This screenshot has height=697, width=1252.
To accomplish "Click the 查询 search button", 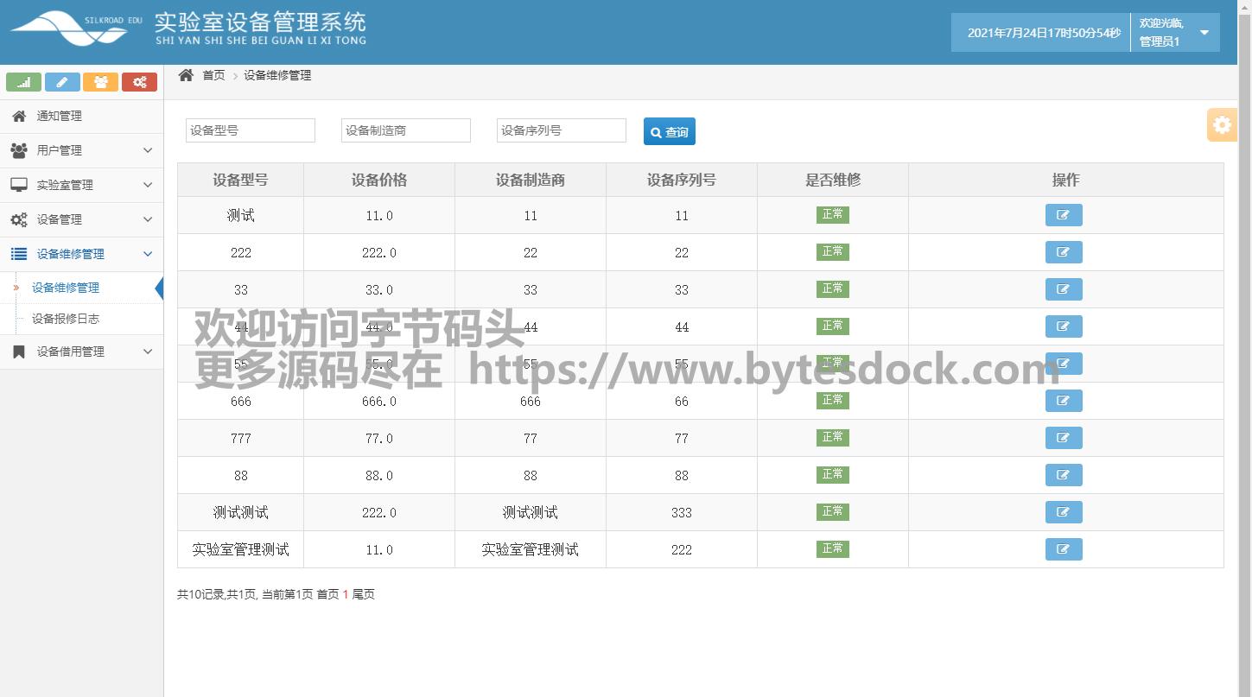I will tap(669, 131).
